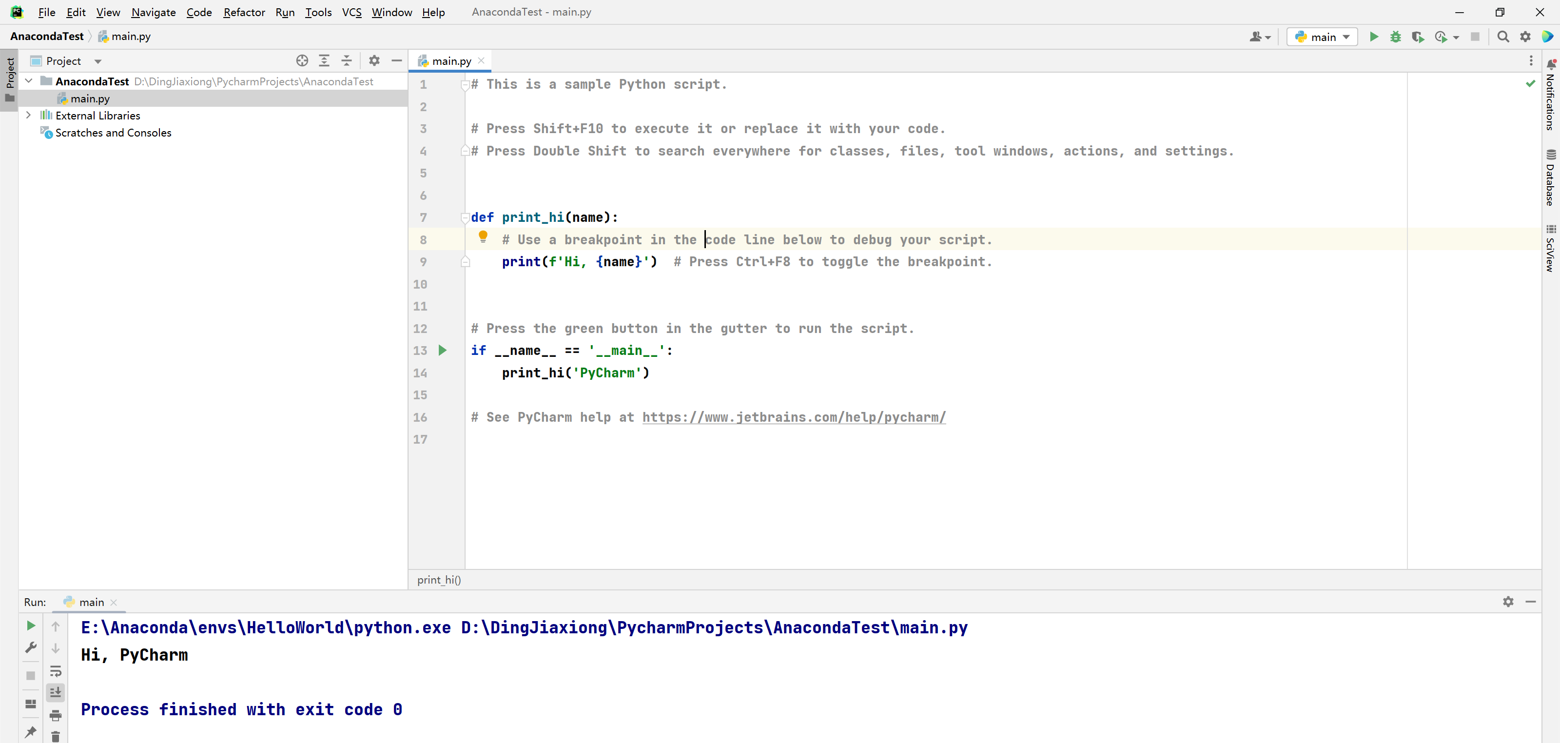Screen dimensions: 1560x743
Task: Click the green run gutter arrow on line 13
Action: (442, 351)
